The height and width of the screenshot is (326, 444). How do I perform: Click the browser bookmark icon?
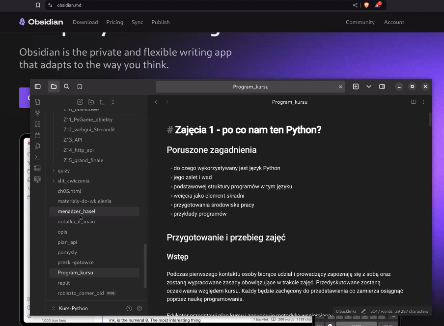[x=38, y=5]
